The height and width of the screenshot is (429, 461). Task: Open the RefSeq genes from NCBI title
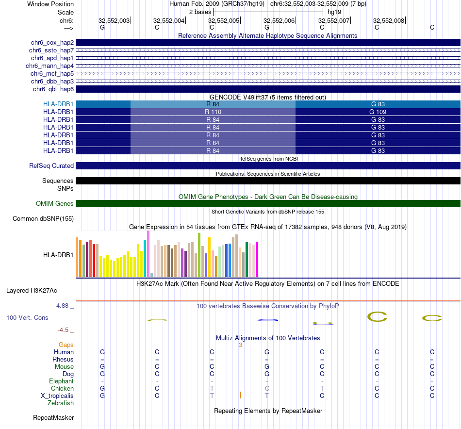click(268, 159)
